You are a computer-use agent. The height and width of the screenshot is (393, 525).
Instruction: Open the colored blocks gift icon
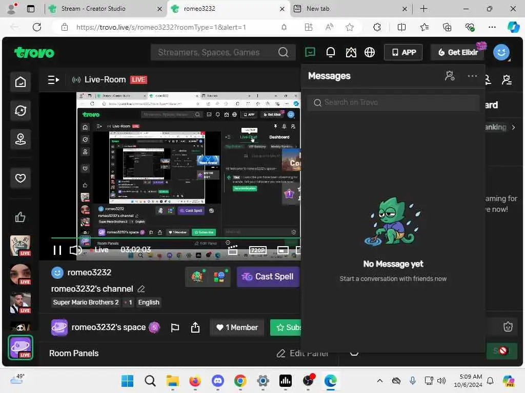click(219, 277)
